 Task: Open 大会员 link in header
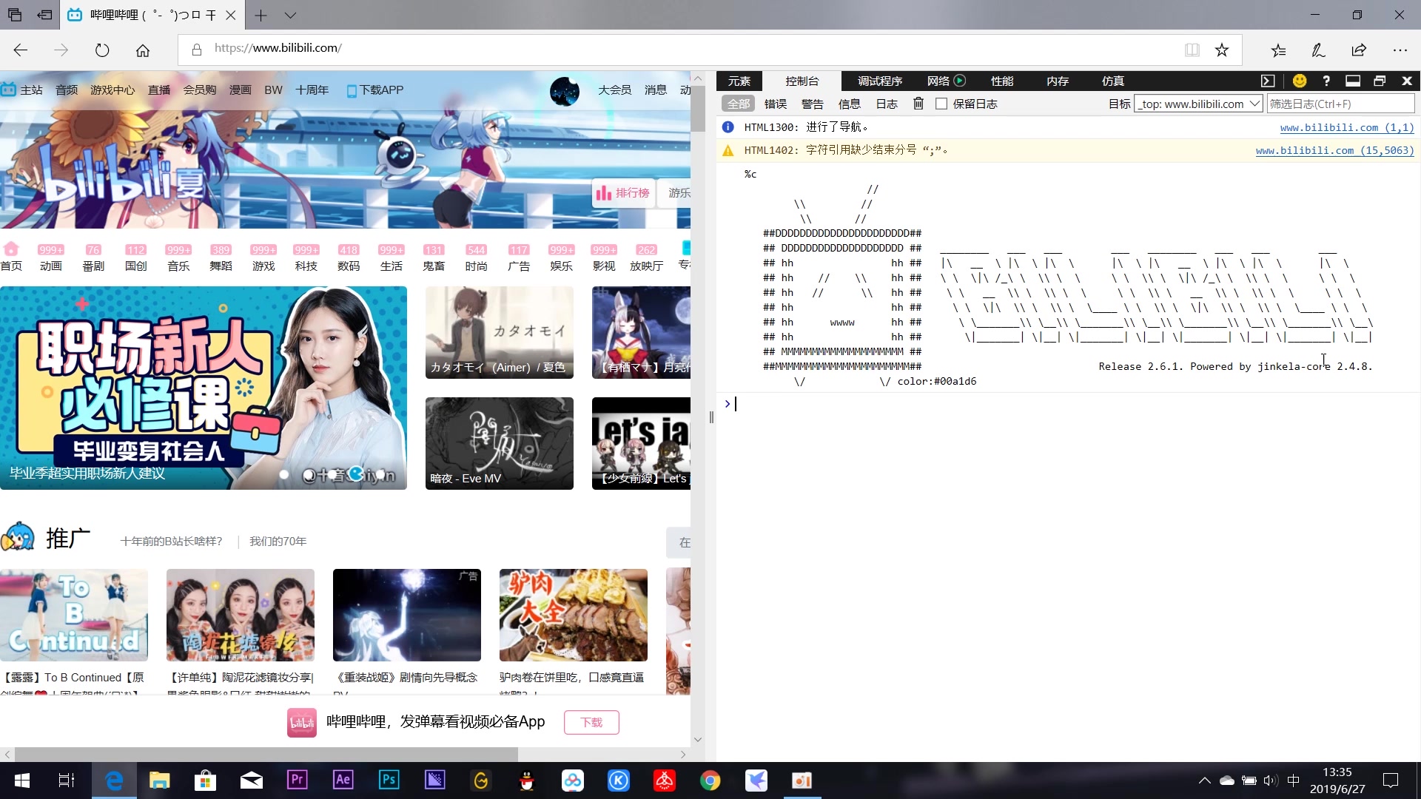pos(614,90)
